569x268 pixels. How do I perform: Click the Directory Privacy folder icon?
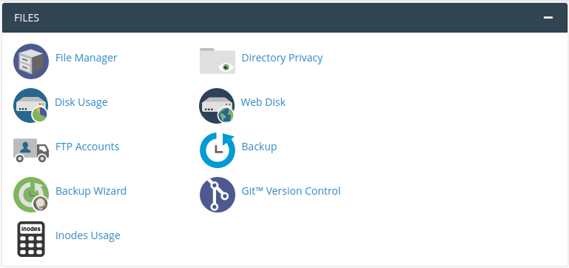coord(218,61)
